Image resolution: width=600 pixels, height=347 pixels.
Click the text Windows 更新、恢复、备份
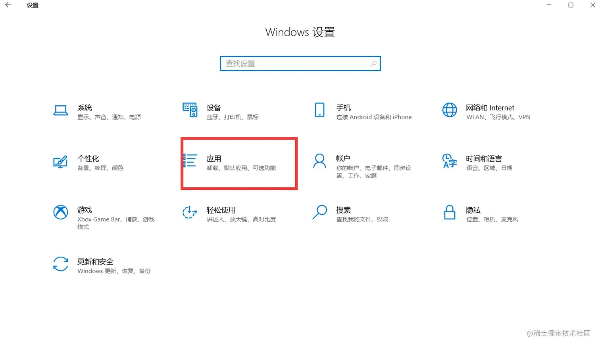[x=114, y=271]
